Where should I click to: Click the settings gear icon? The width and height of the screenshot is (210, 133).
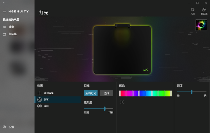coord(4,127)
